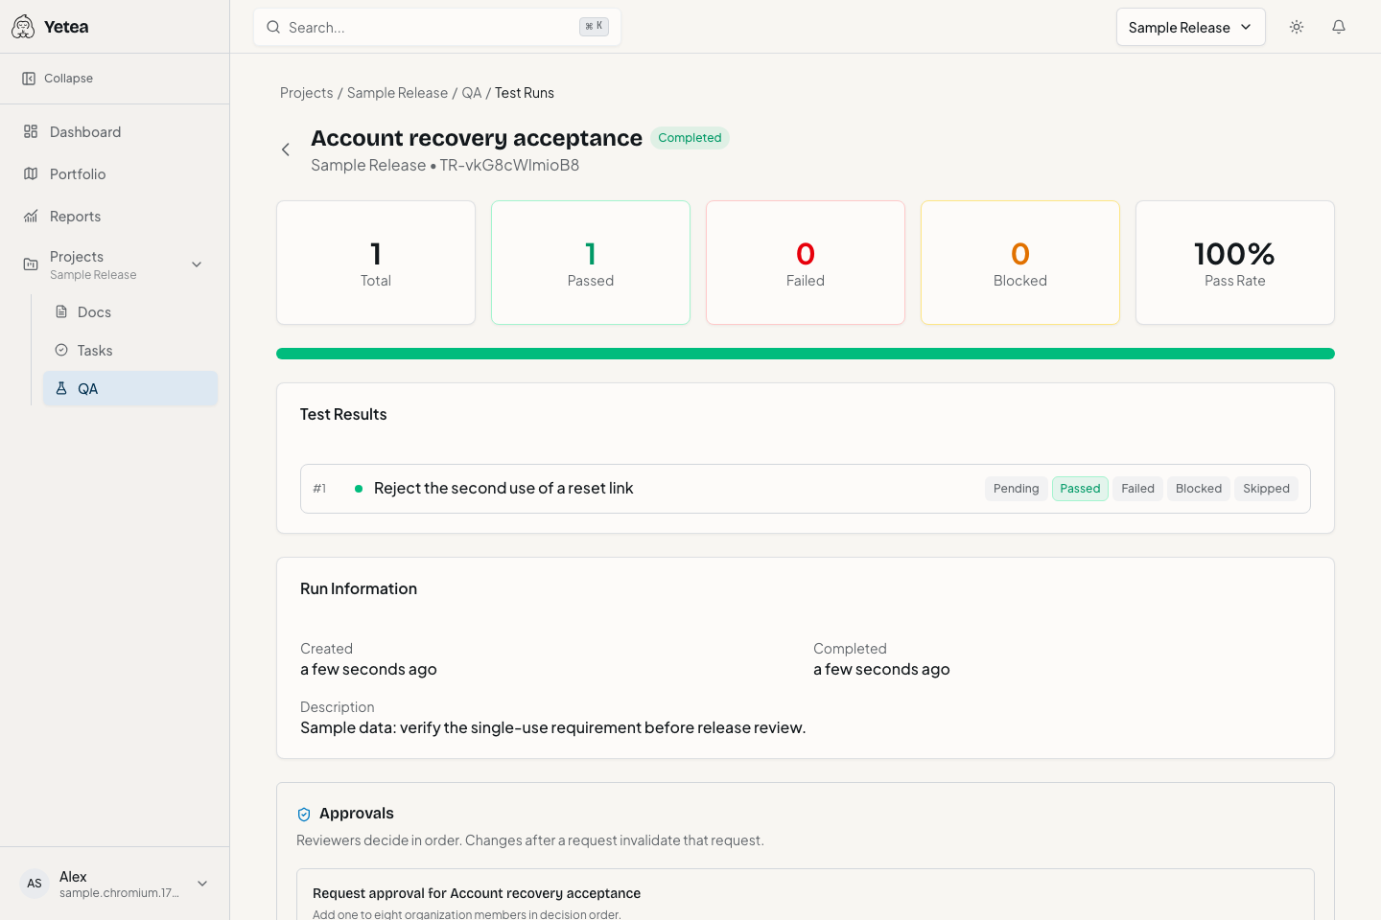The height and width of the screenshot is (920, 1381).
Task: Set test #1 status to Failed
Action: click(1137, 489)
